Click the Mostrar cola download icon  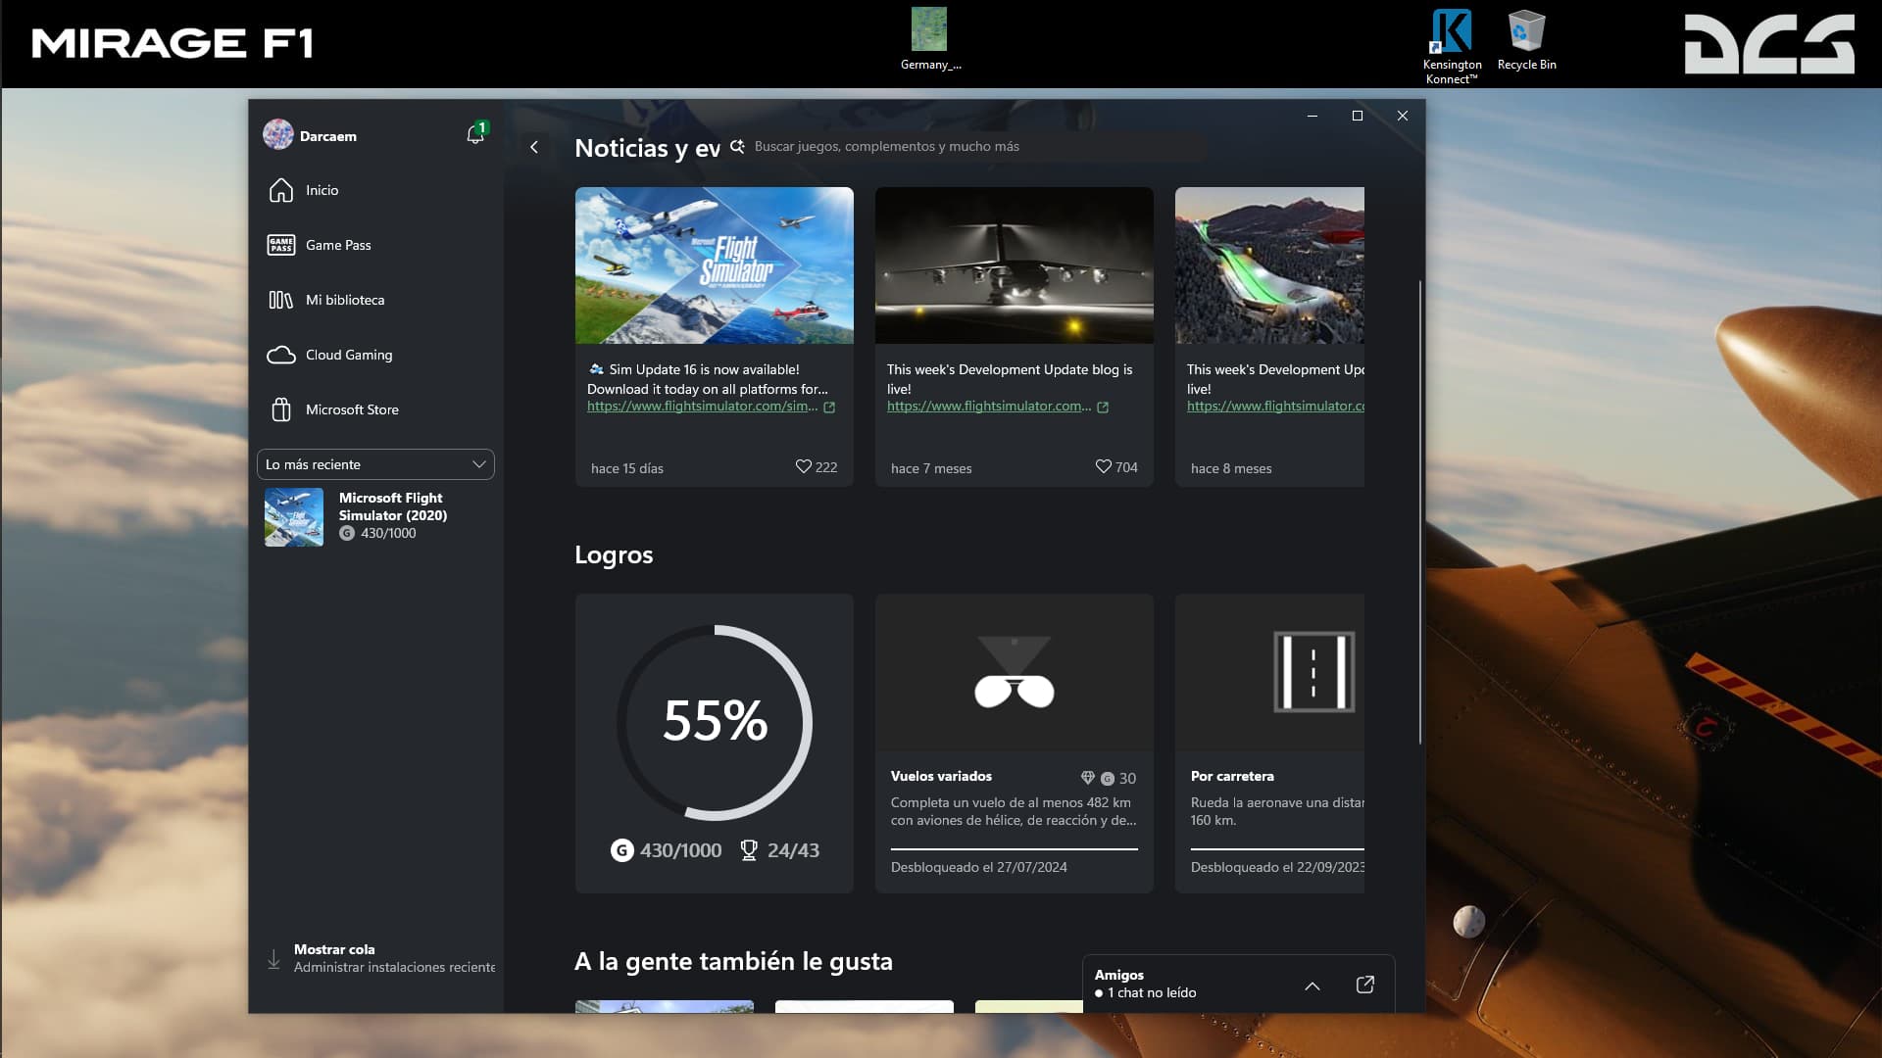pyautogui.click(x=273, y=959)
